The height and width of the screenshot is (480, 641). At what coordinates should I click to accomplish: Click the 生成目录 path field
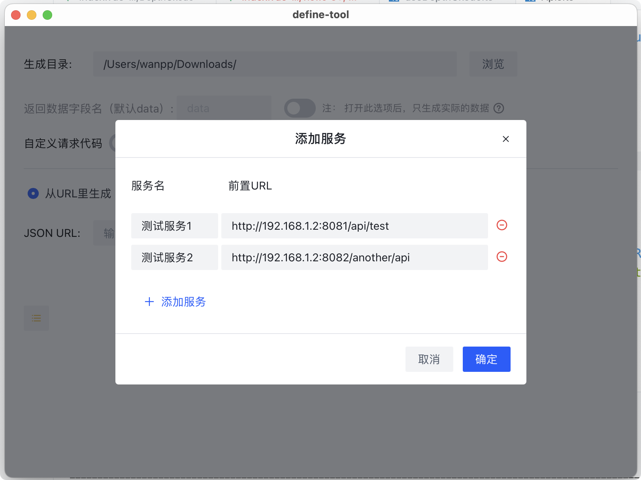[x=275, y=64]
